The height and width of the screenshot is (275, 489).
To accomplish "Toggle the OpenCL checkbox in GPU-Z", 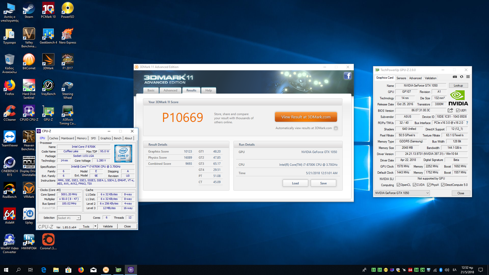I will coord(399,185).
